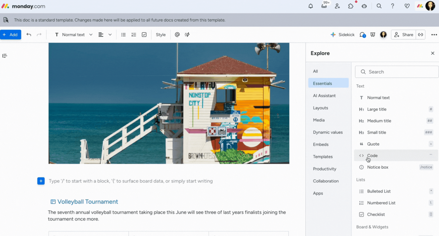Click the Explore panel search field

397,72
